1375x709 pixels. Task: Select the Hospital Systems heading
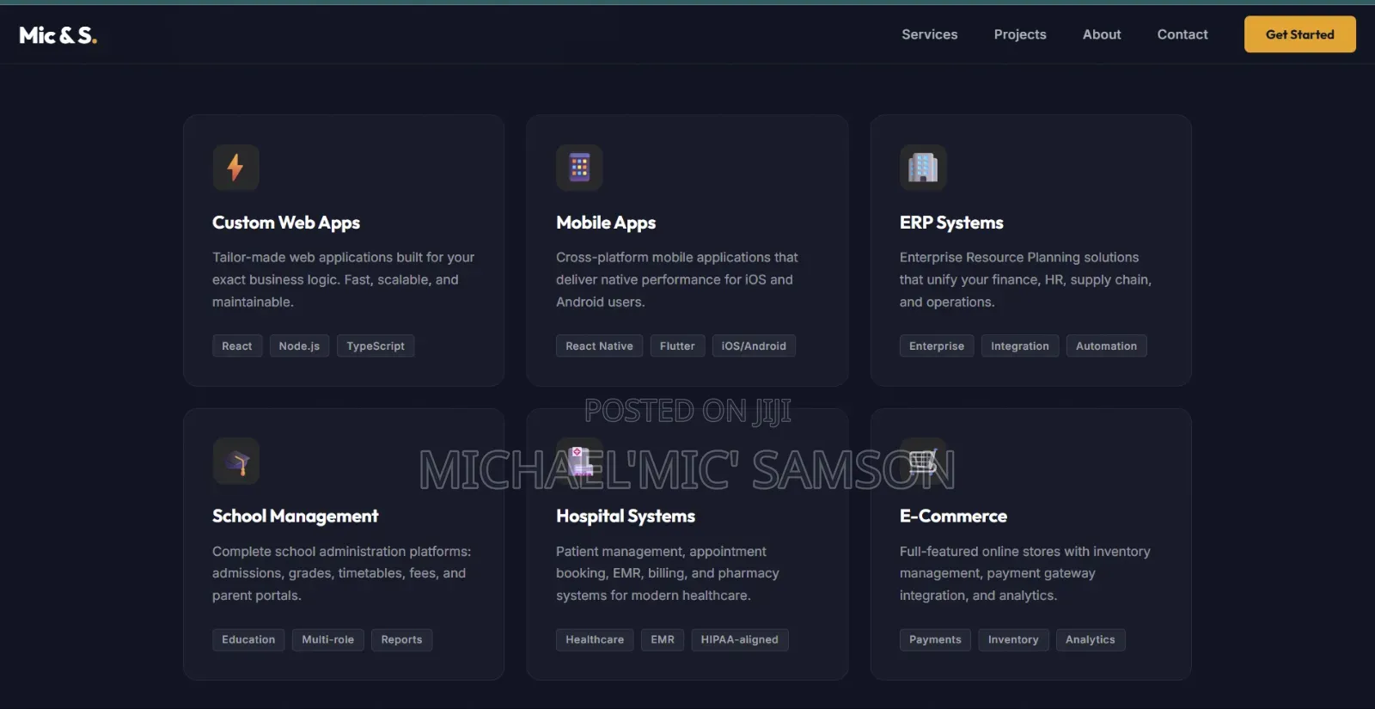coord(626,516)
